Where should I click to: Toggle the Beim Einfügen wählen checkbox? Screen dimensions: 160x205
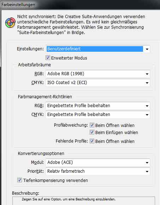pyautogui.click(x=92, y=132)
